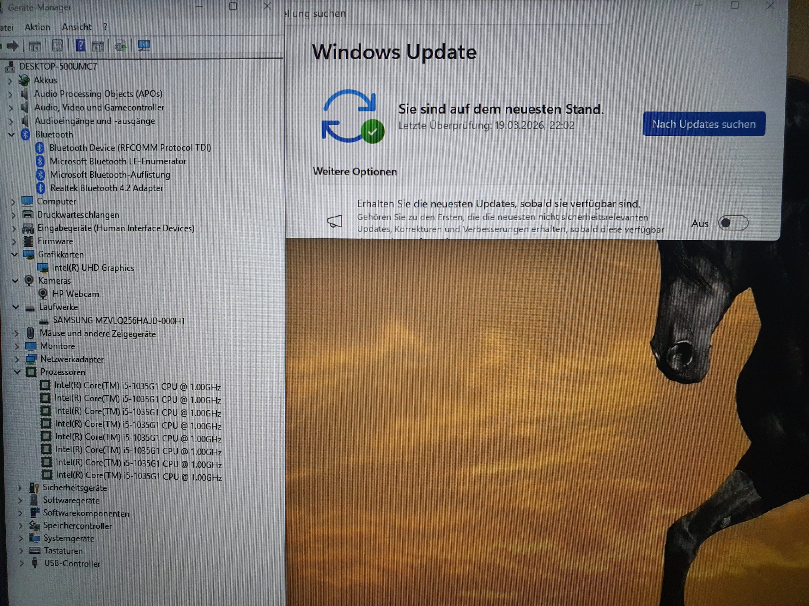The height and width of the screenshot is (606, 809).
Task: Open Properties via the toolbar icon
Action: point(58,46)
